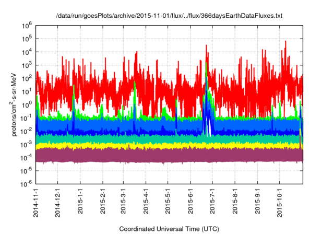
Task: Click the 2015-6-1 date label
Action: (190, 201)
